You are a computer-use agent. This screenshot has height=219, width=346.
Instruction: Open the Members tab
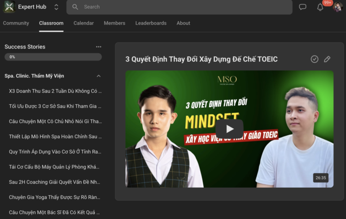pyautogui.click(x=114, y=23)
